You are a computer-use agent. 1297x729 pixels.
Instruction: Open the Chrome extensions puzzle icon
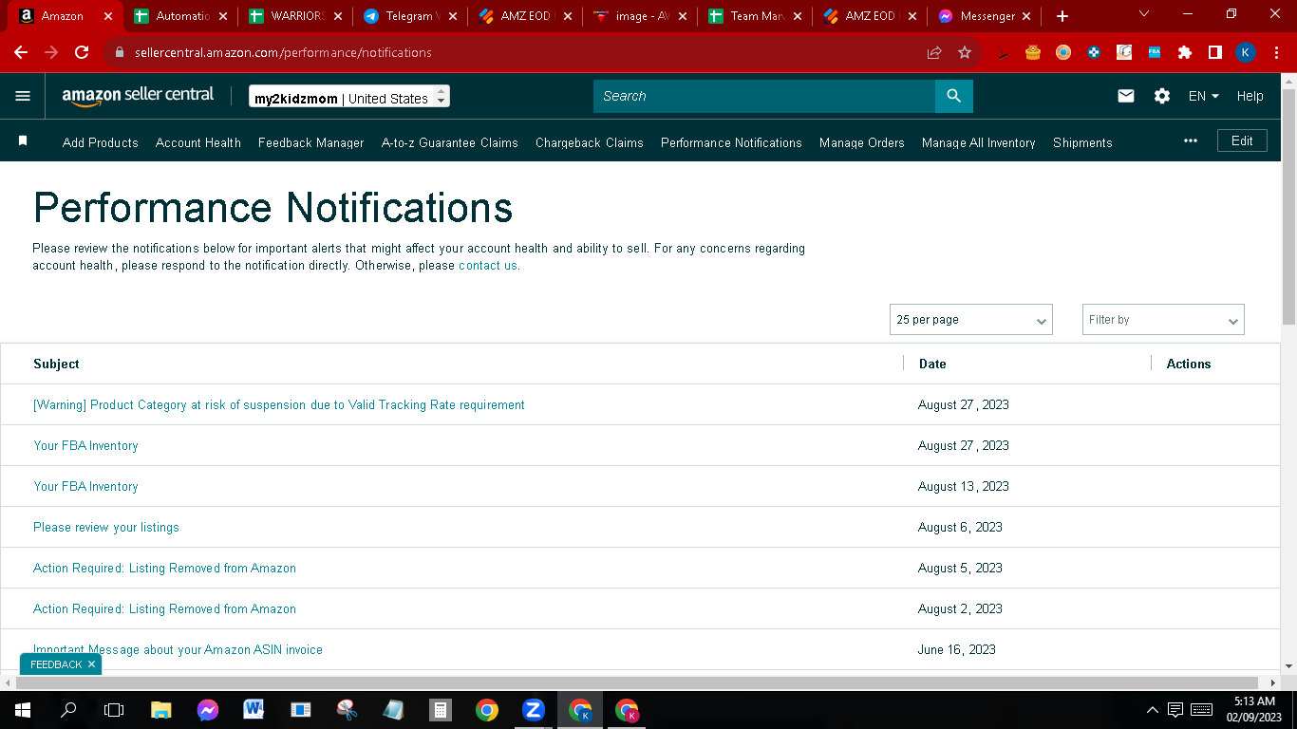pos(1185,52)
